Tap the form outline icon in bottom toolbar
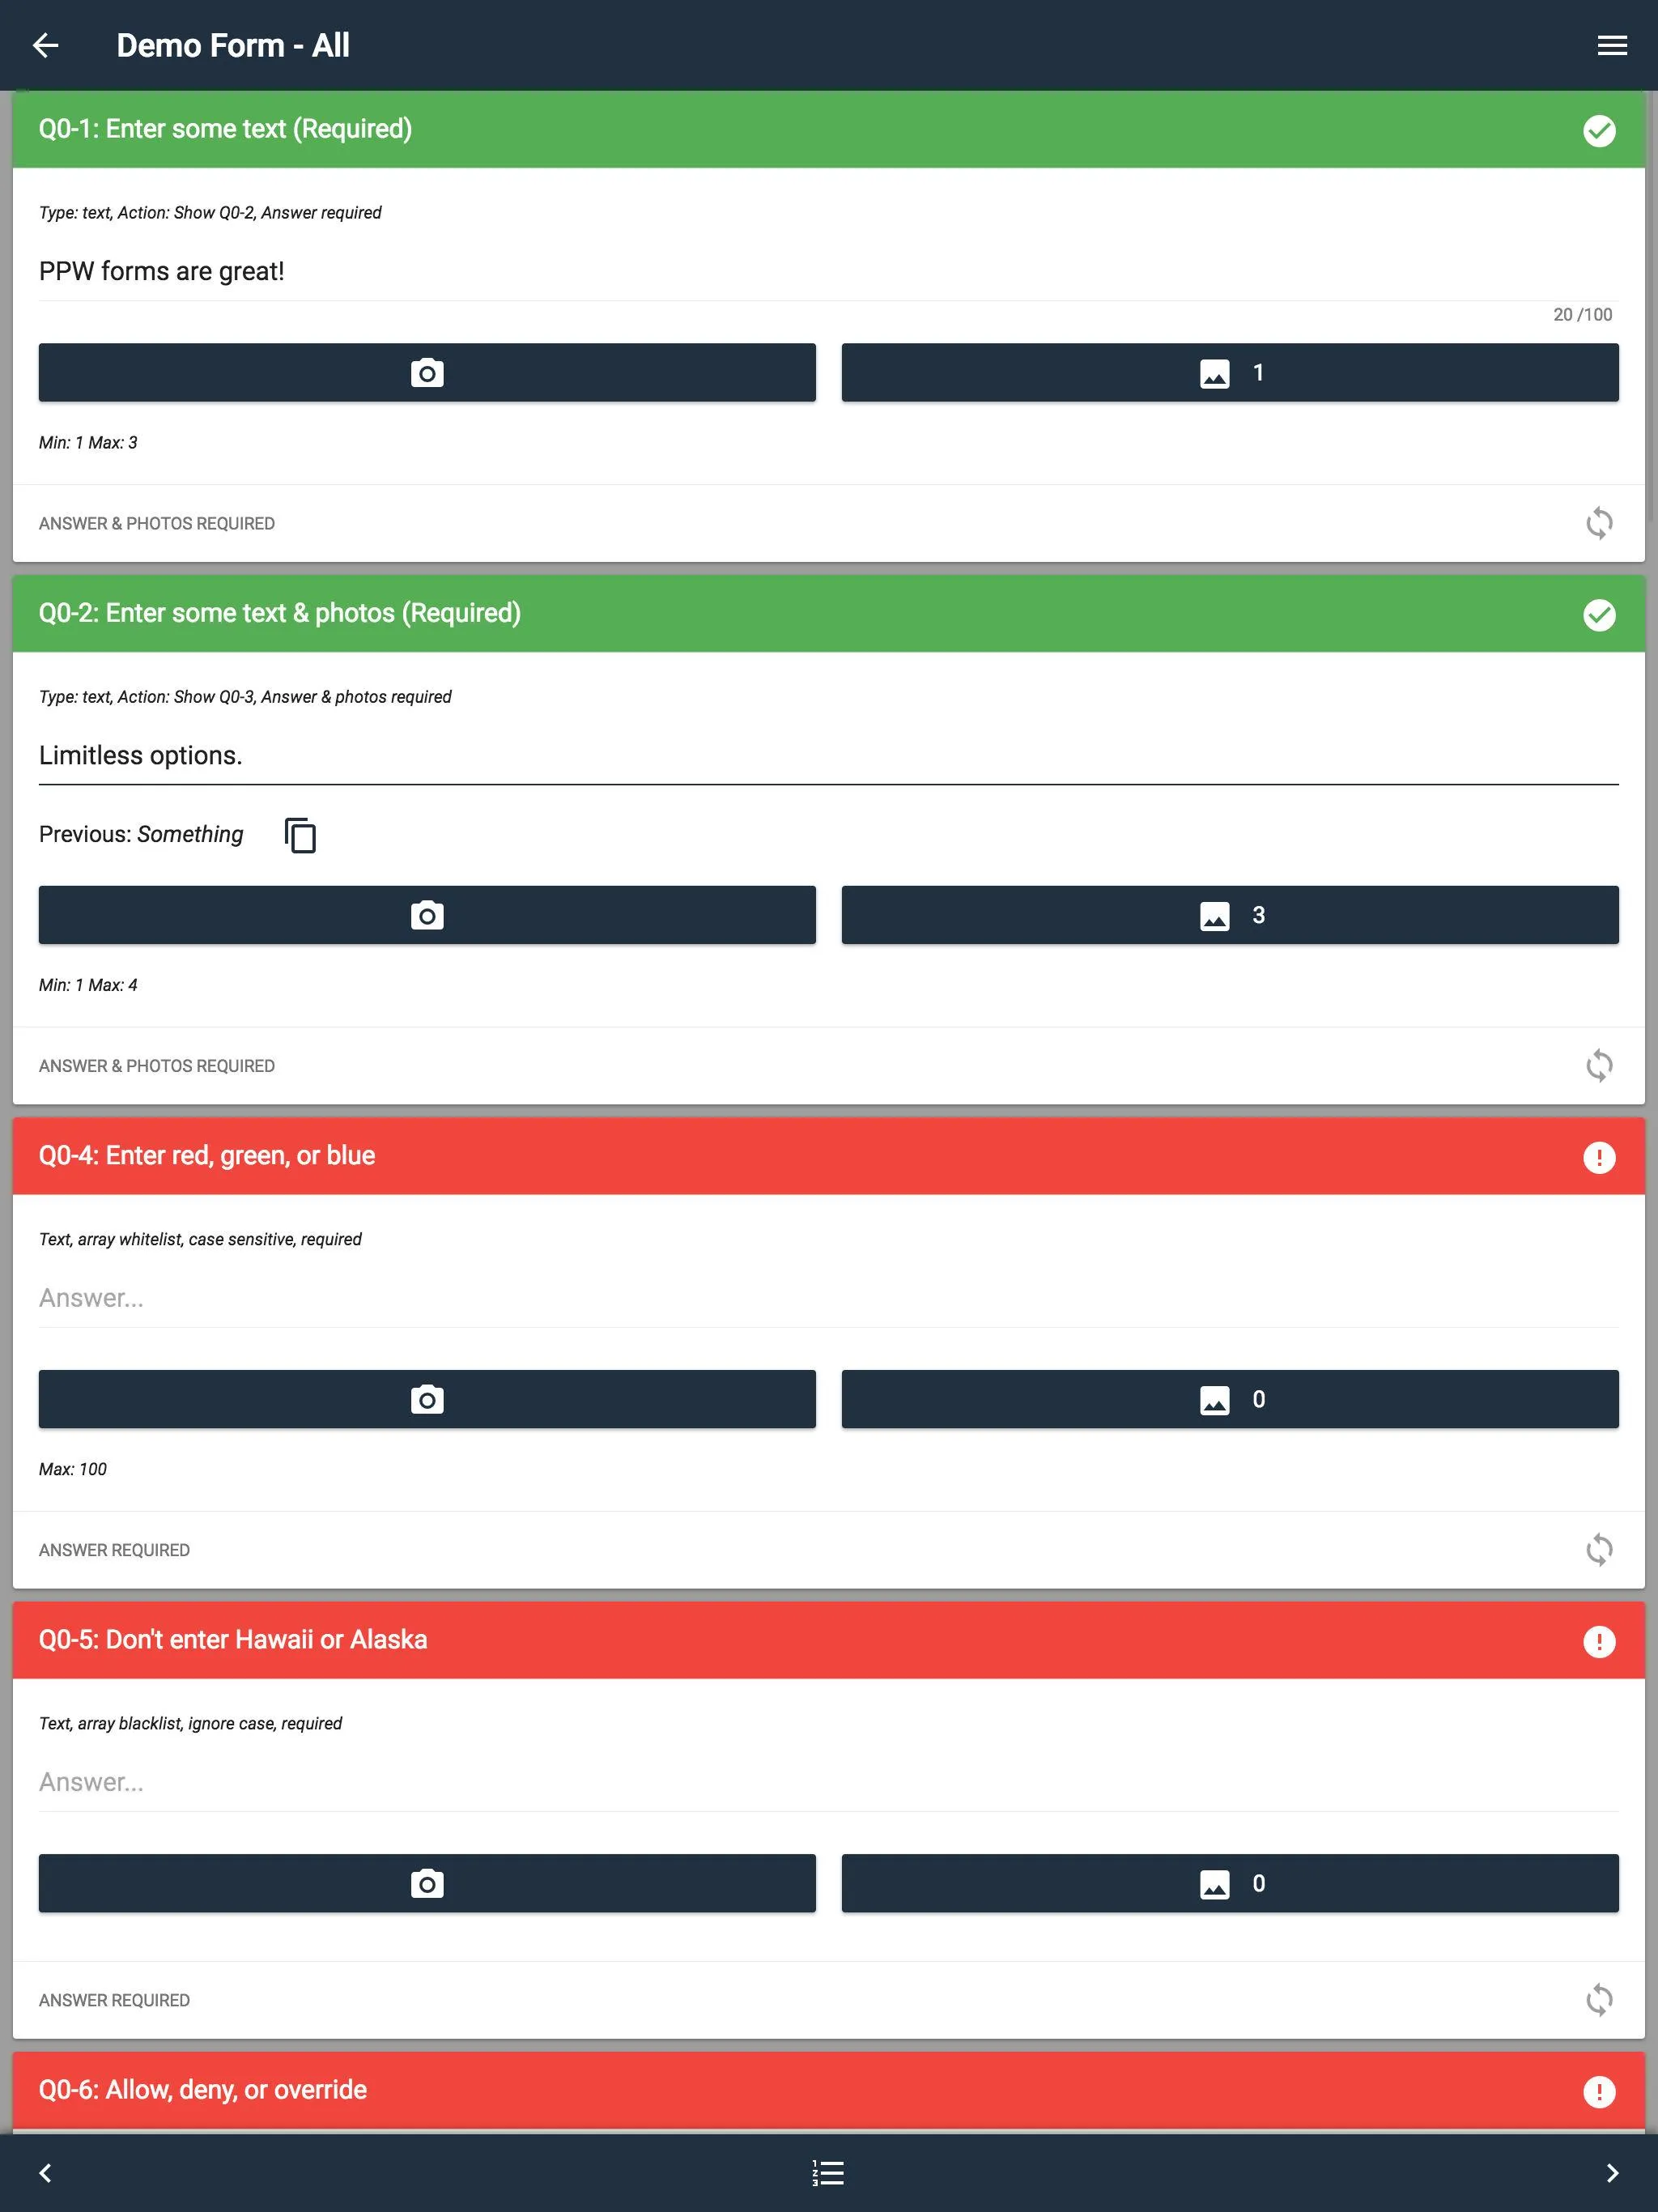Viewport: 1658px width, 2212px height. tap(829, 2172)
